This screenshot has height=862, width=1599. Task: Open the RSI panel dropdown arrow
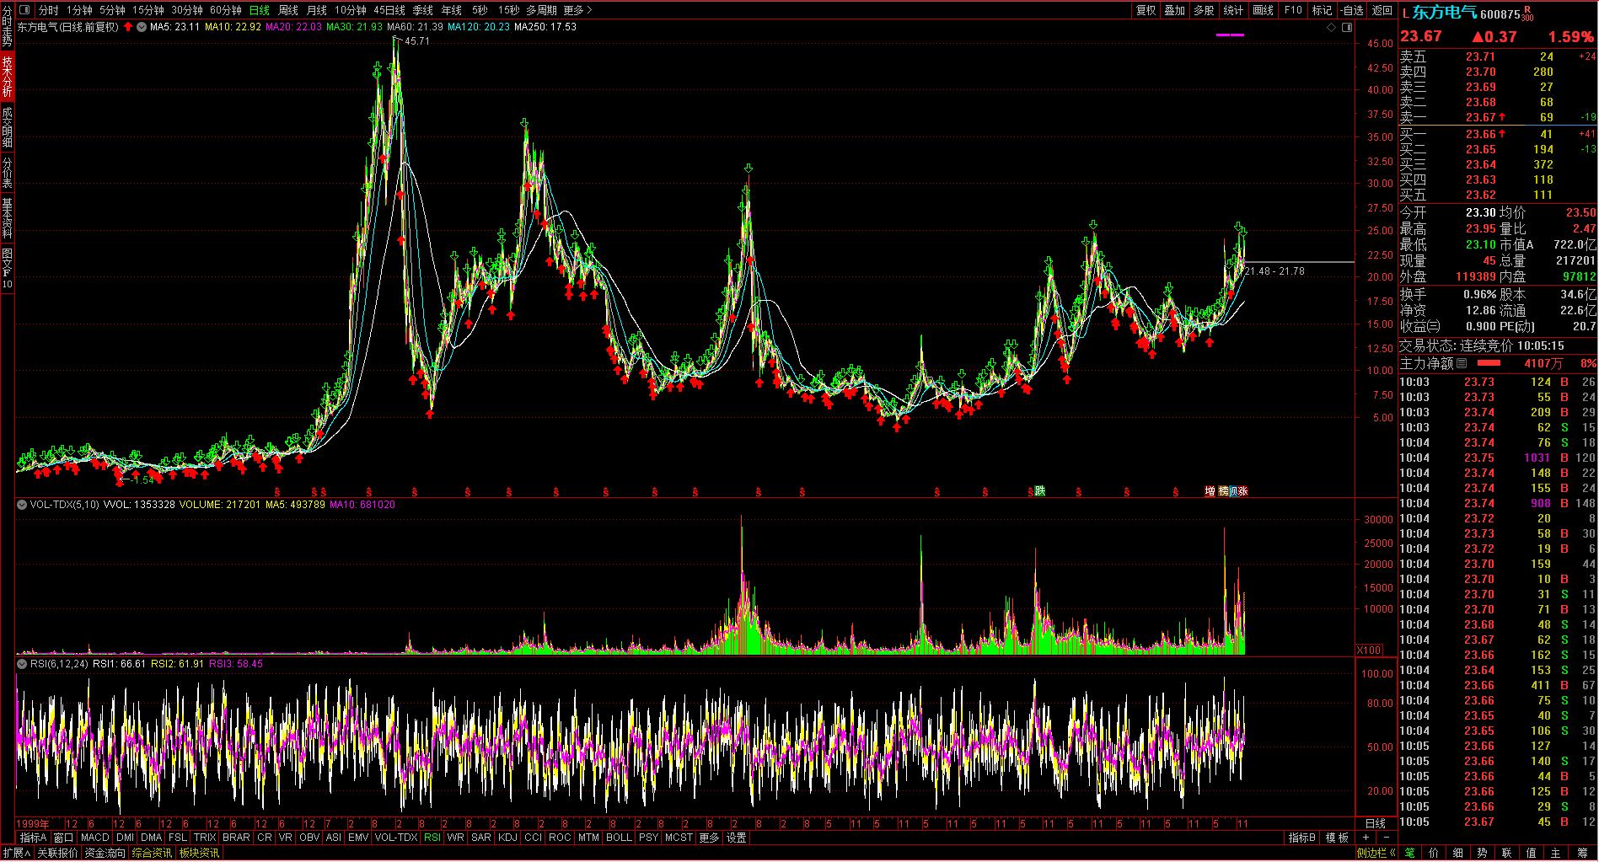pyautogui.click(x=22, y=664)
